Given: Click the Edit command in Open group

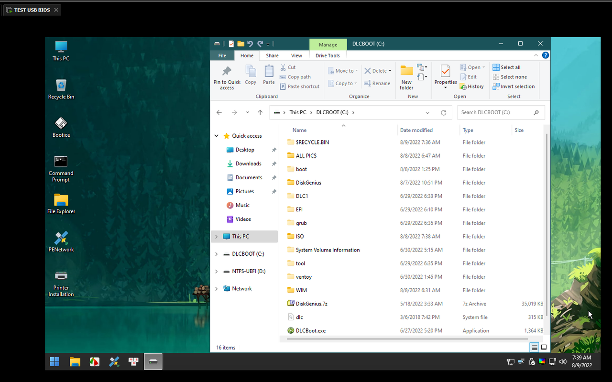Looking at the screenshot, I should 469,77.
